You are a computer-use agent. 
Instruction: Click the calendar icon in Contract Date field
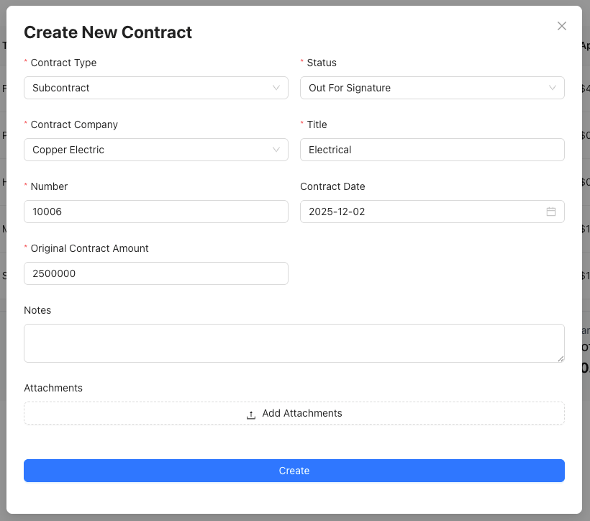click(551, 212)
